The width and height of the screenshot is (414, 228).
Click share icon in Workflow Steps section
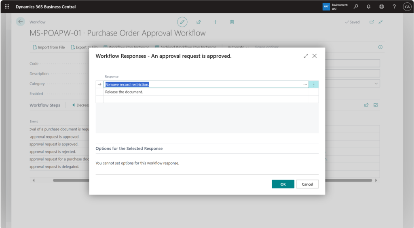pos(366,105)
